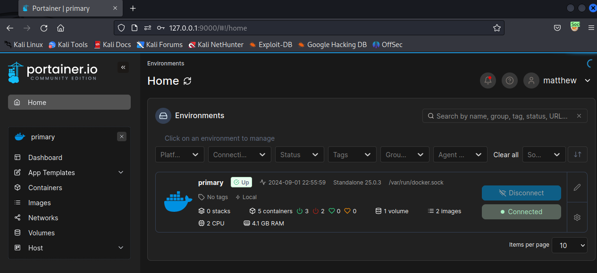This screenshot has height=273, width=597.
Task: Open Exploit-DB bookmark
Action: click(271, 45)
